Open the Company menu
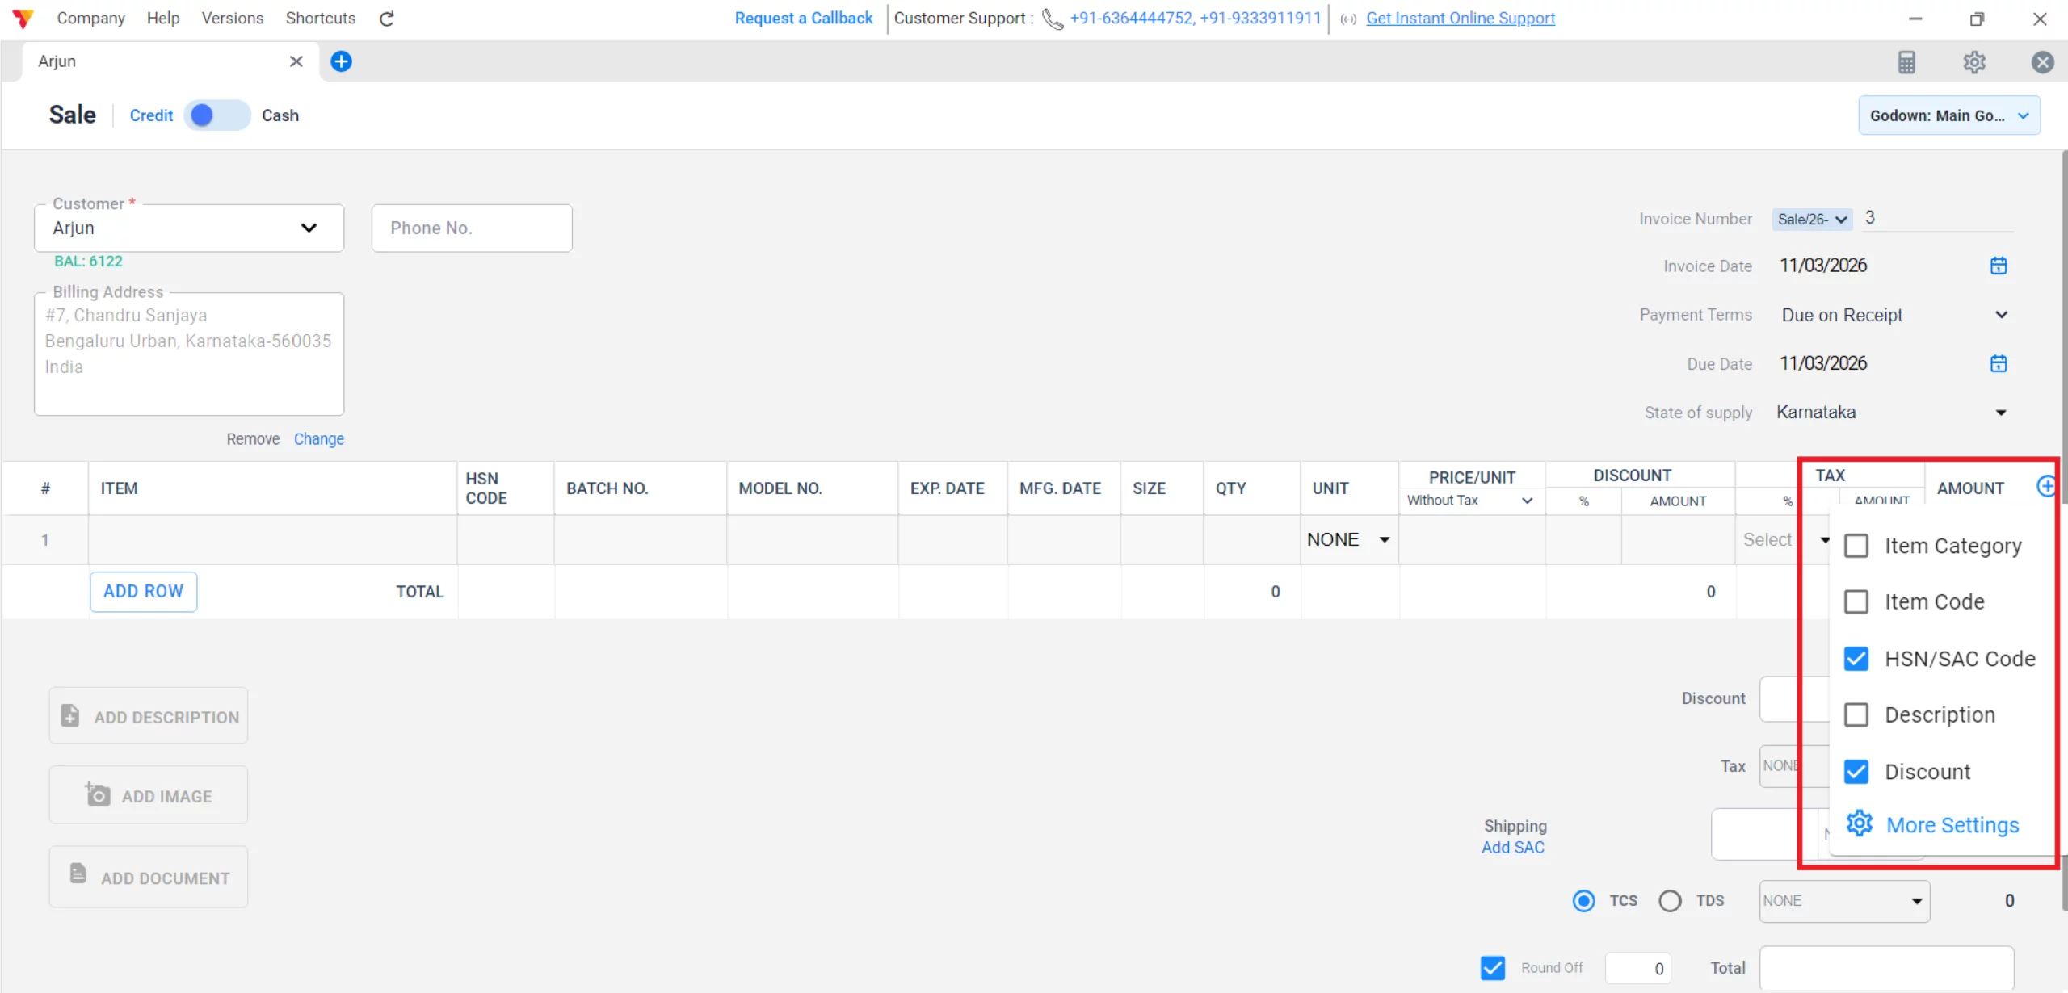This screenshot has width=2068, height=993. pos(90,18)
